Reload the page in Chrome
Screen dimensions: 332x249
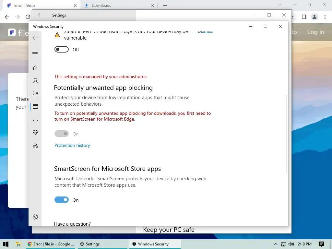pos(28,17)
